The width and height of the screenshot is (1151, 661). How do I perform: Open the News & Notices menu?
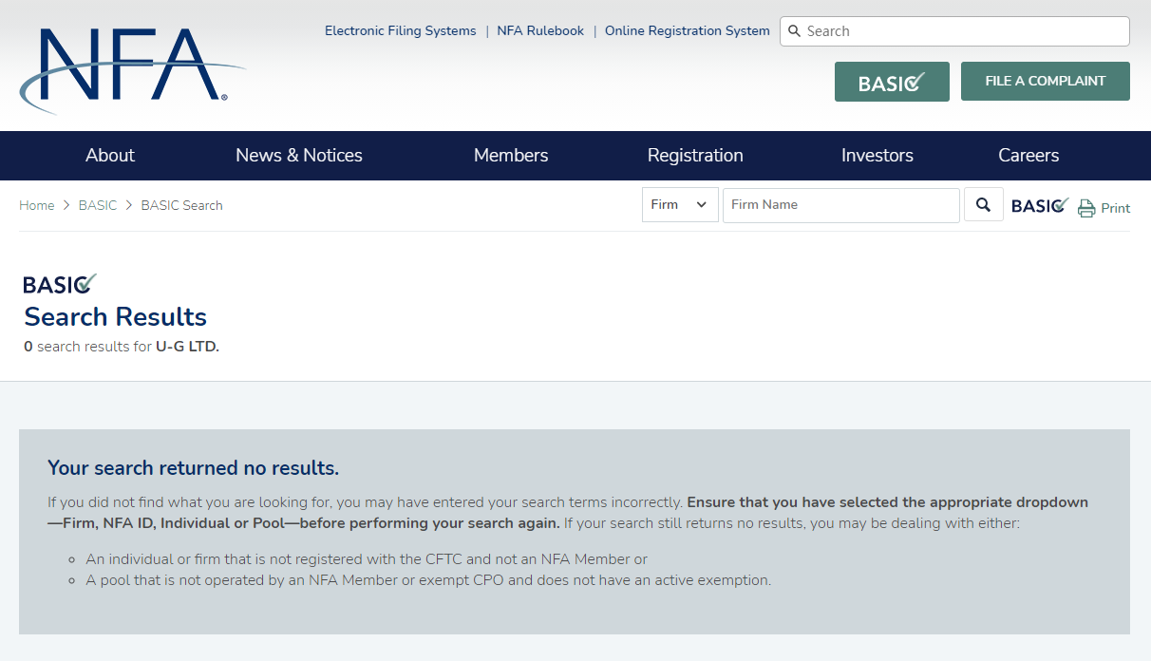(x=299, y=156)
